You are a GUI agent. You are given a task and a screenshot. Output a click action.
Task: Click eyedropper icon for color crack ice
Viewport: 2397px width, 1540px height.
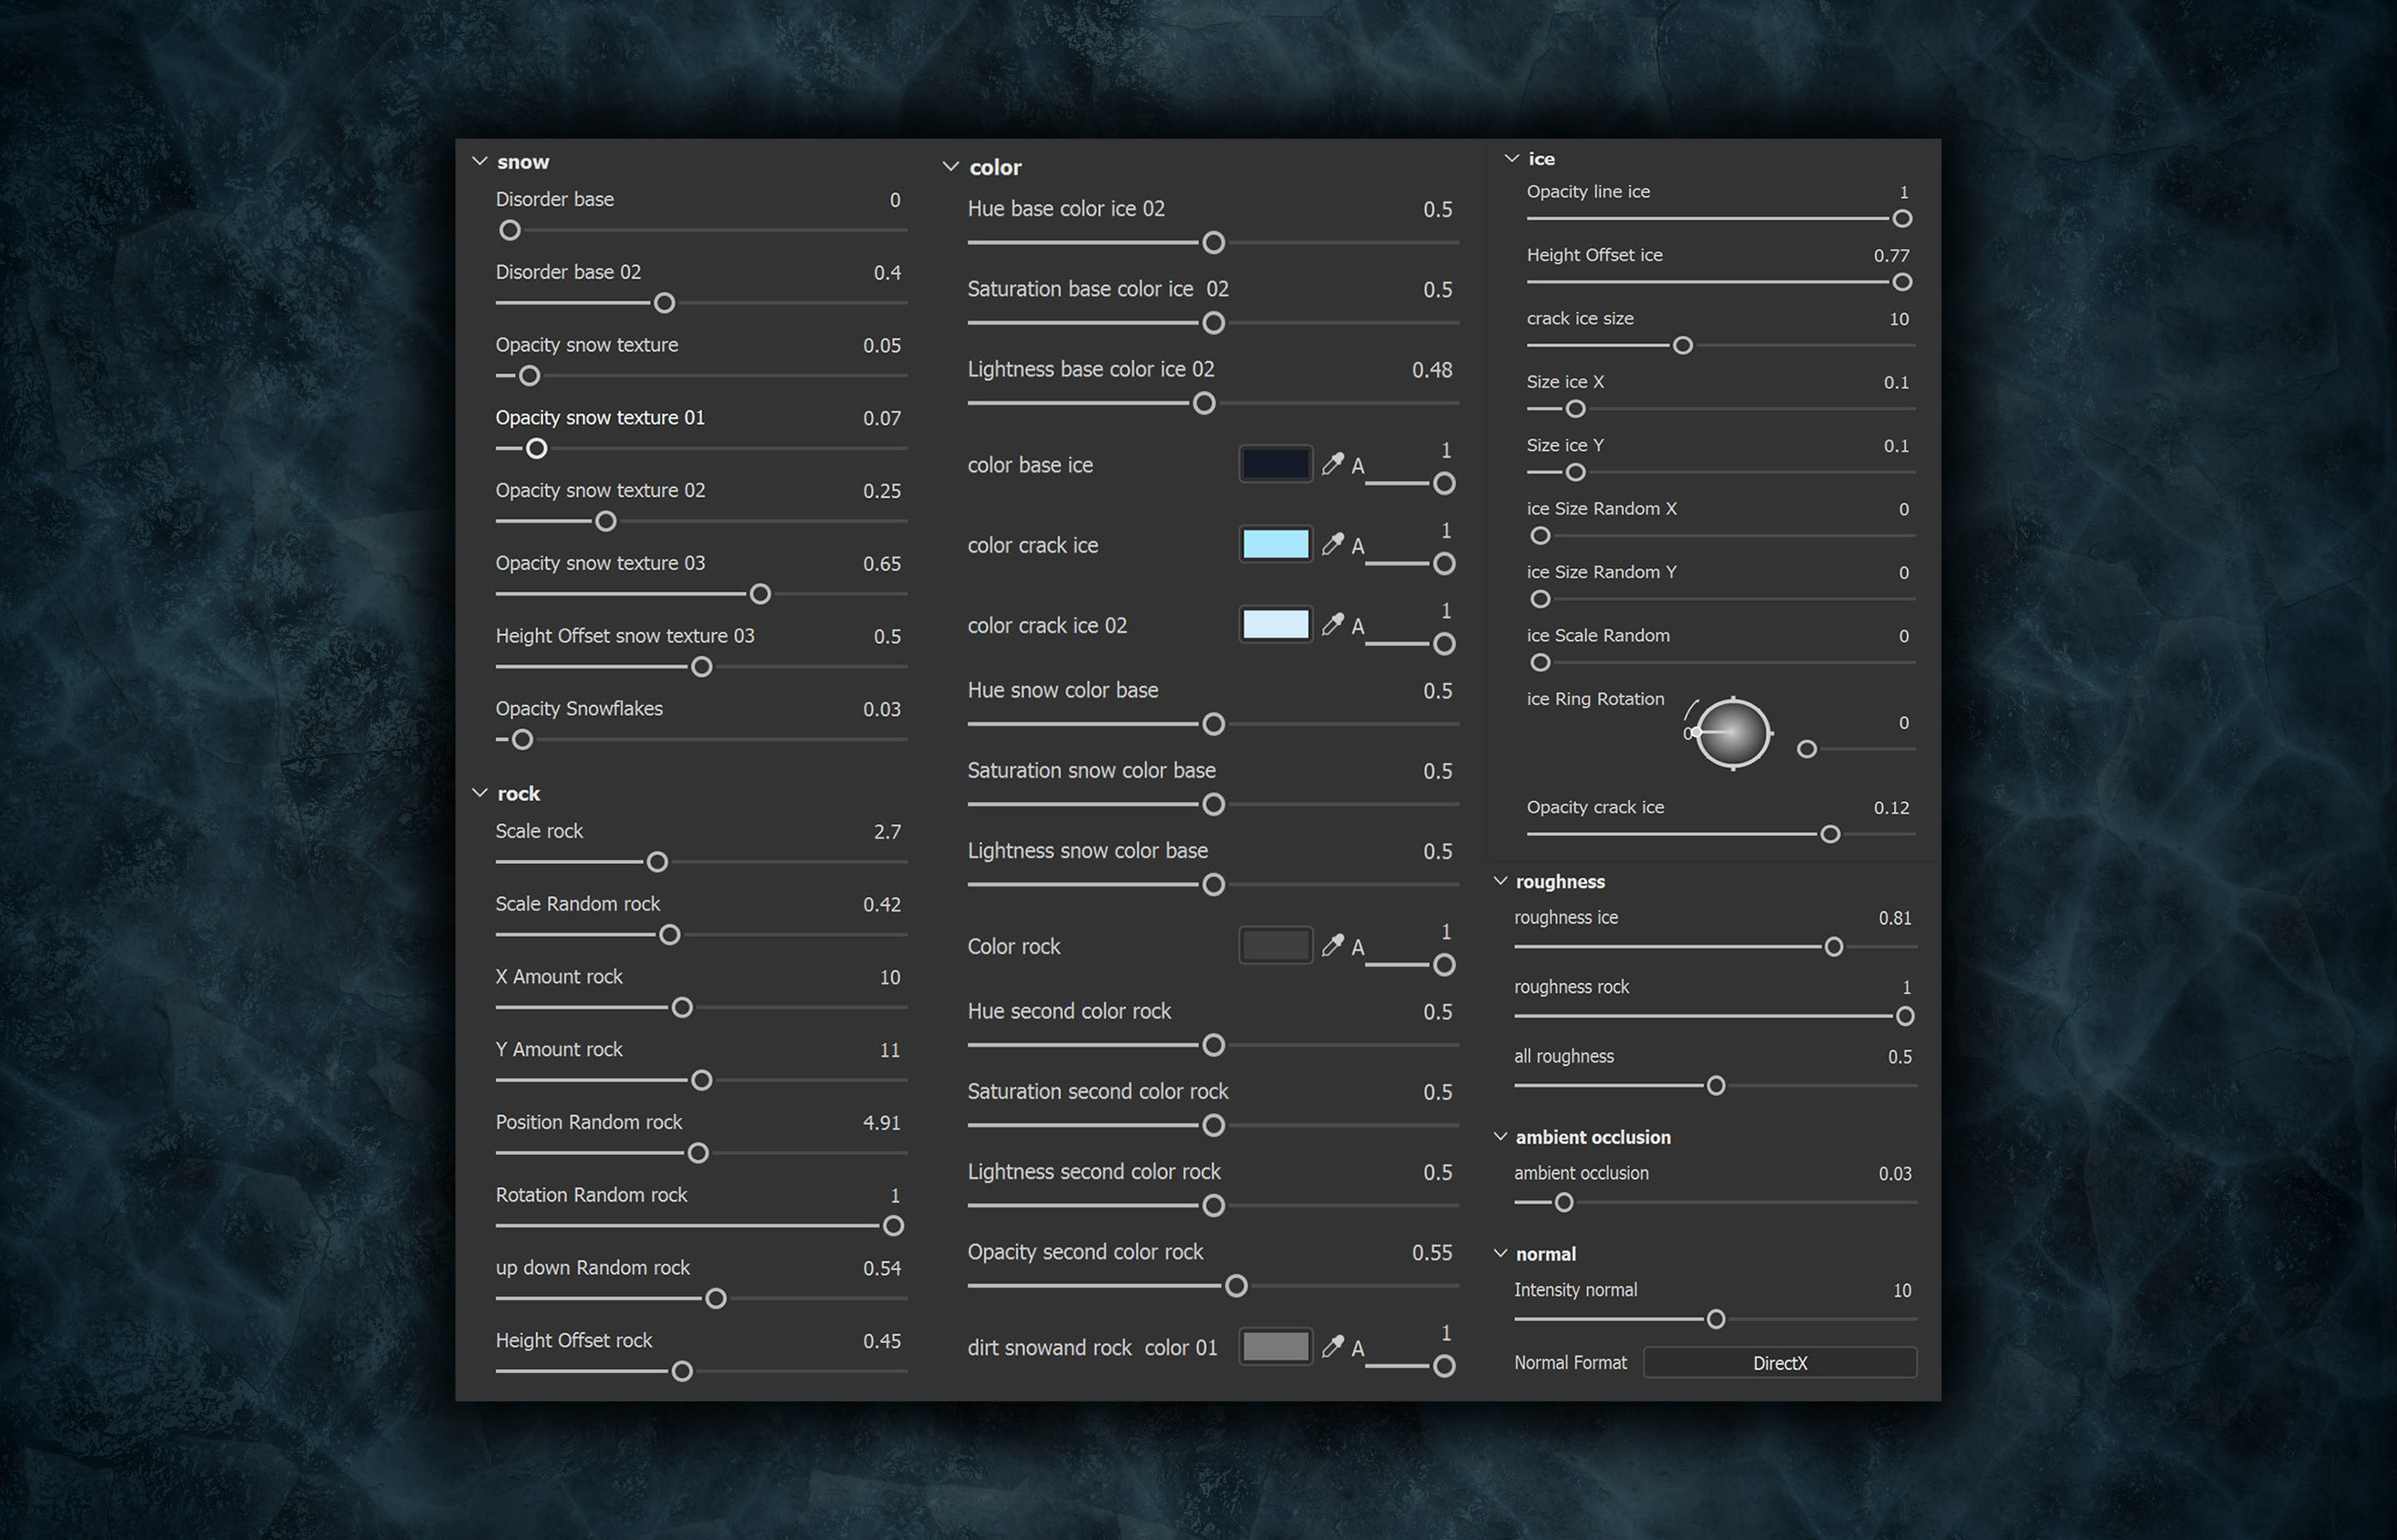[x=1331, y=544]
